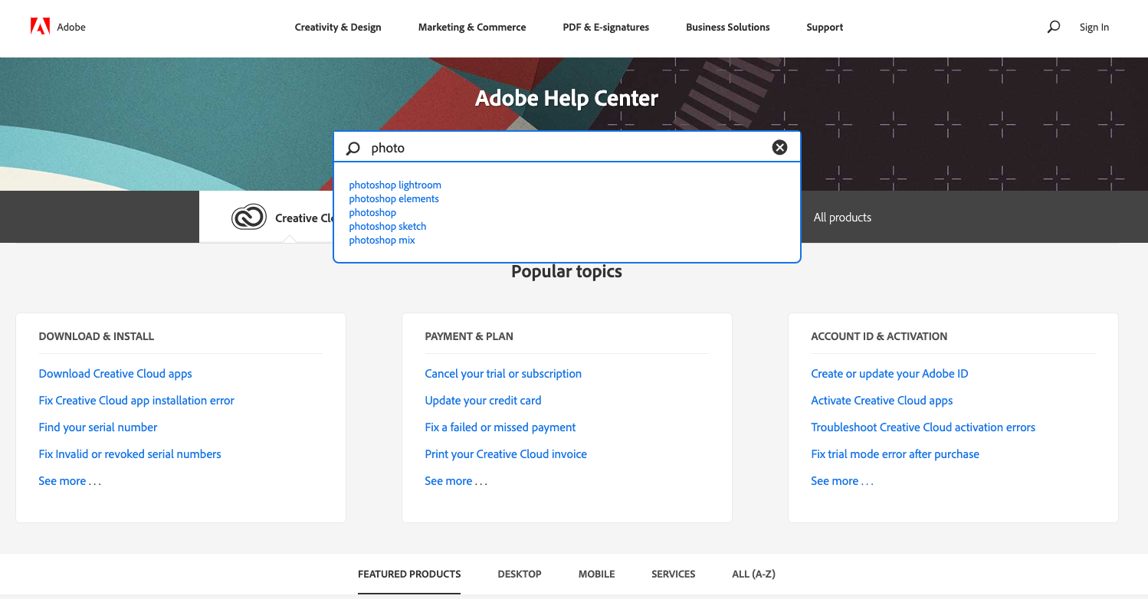Open Activate Creative Cloud apps link

(882, 401)
